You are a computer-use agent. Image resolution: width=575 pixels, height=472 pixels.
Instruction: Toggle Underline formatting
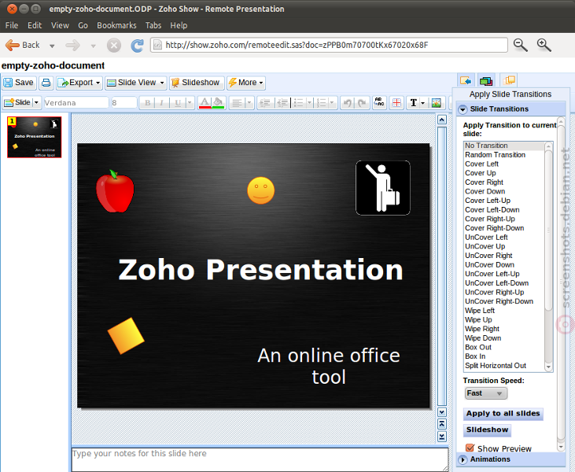[178, 103]
